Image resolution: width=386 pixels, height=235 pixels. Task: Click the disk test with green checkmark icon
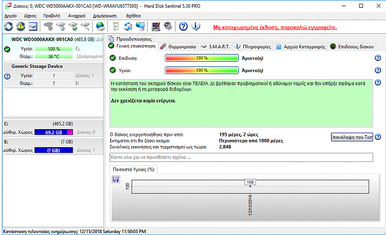point(73,26)
